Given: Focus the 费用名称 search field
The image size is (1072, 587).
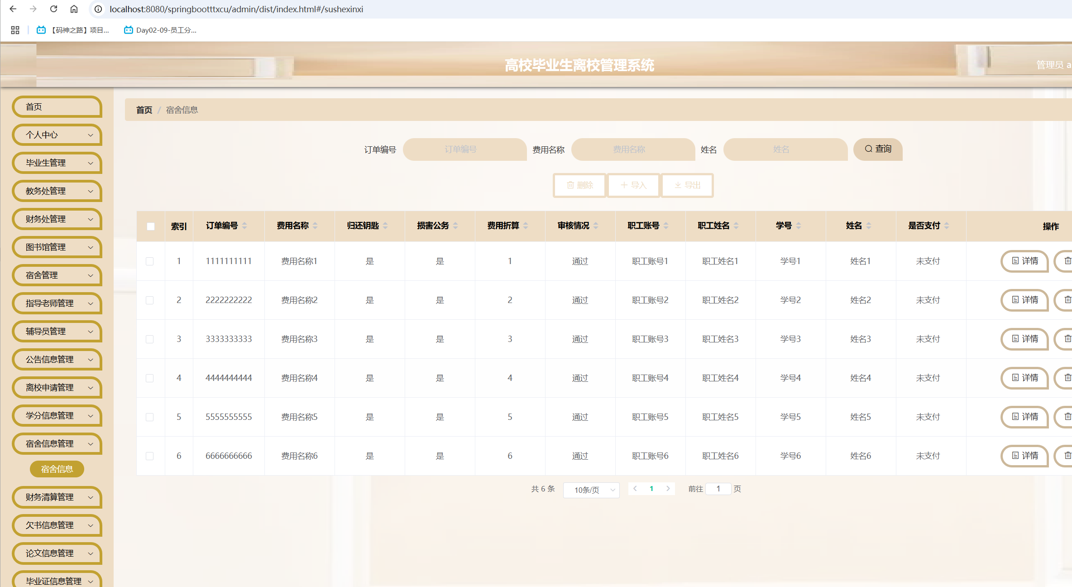Looking at the screenshot, I should 633,149.
